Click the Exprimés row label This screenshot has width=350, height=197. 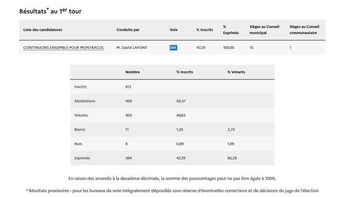coord(82,158)
